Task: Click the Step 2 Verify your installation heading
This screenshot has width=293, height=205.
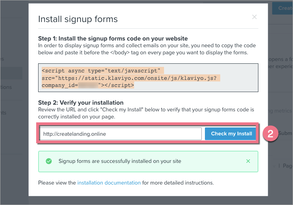Action: click(81, 103)
